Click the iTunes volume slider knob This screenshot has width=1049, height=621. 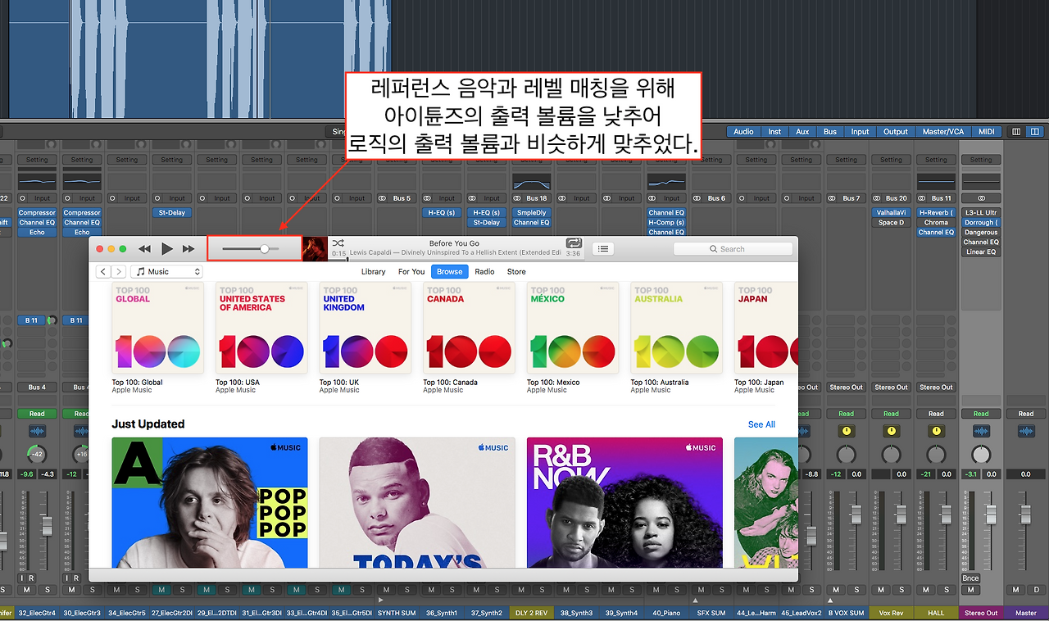point(265,248)
